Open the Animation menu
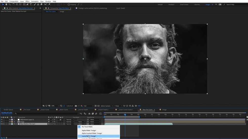 (x=35, y=1)
